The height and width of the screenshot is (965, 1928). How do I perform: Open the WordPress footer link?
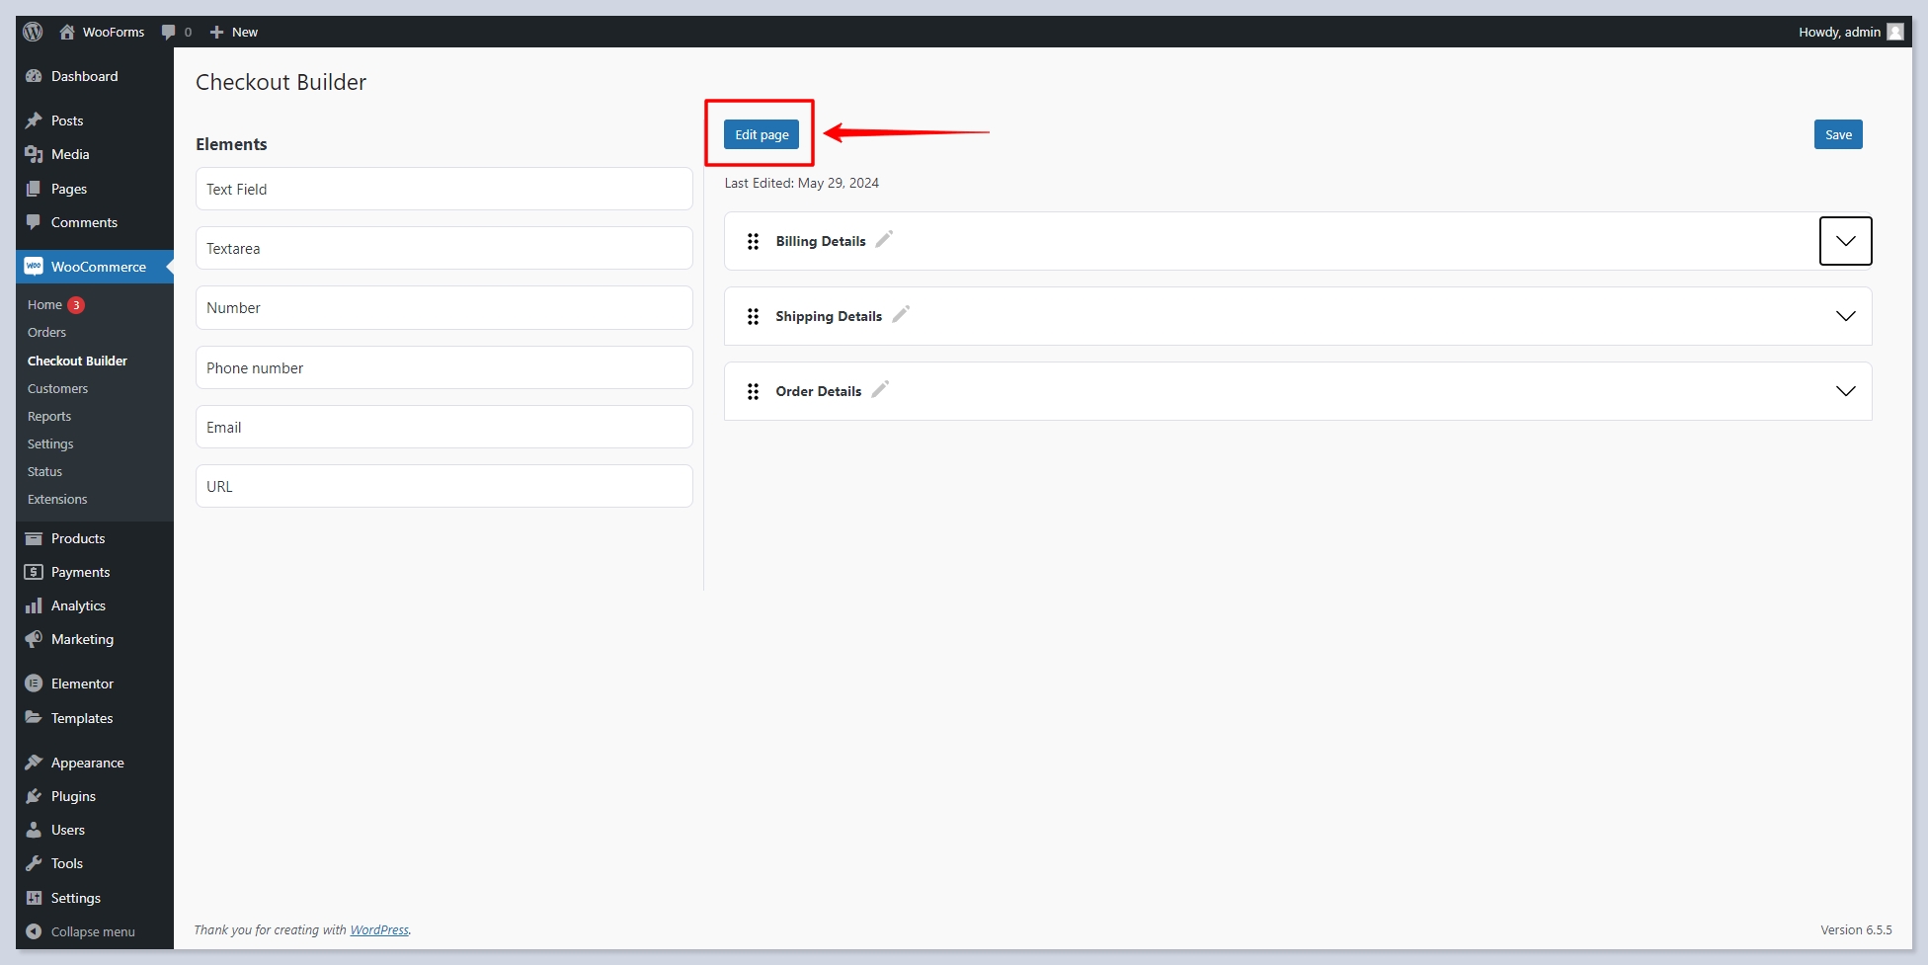(379, 929)
